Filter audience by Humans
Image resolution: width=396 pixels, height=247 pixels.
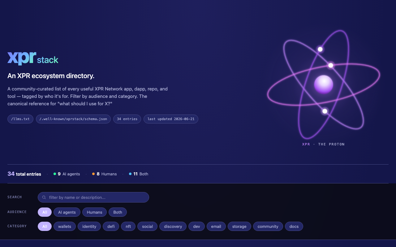[x=94, y=212]
